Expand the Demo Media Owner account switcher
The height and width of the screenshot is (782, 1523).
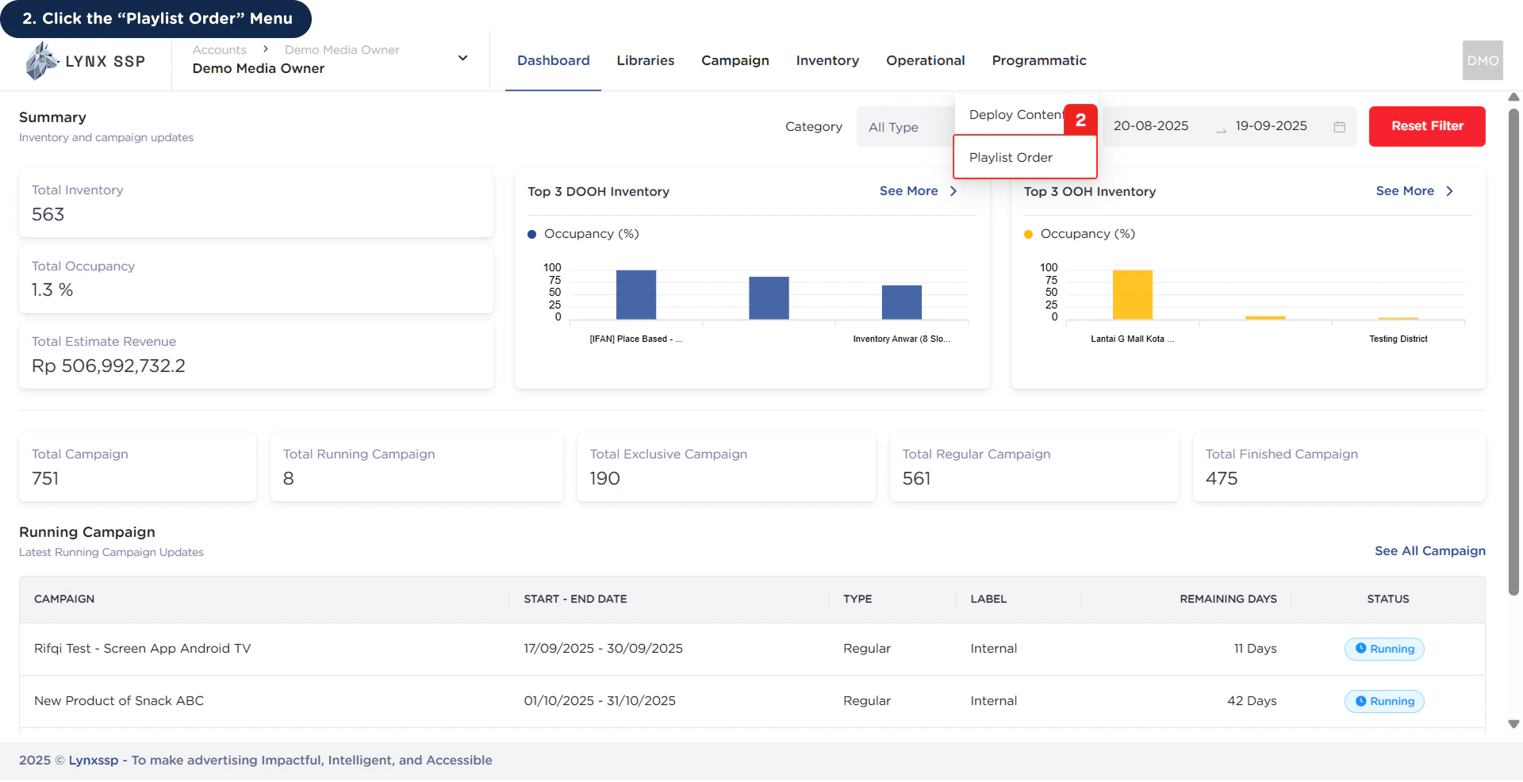coord(462,58)
